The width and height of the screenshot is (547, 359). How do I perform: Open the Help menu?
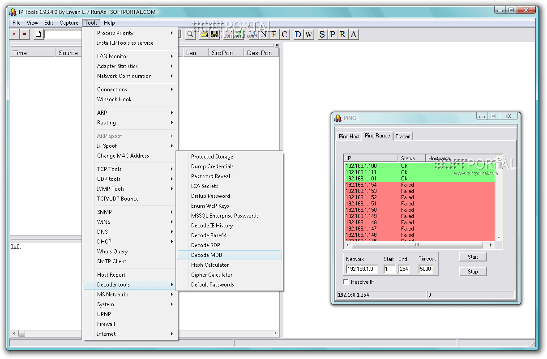coord(109,23)
